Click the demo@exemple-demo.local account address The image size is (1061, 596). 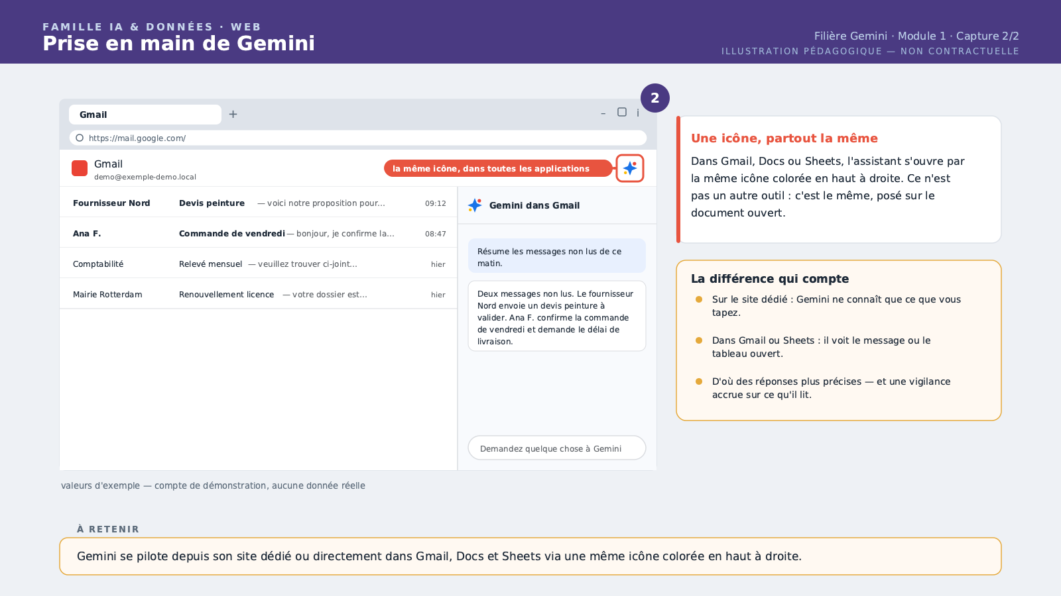145,177
